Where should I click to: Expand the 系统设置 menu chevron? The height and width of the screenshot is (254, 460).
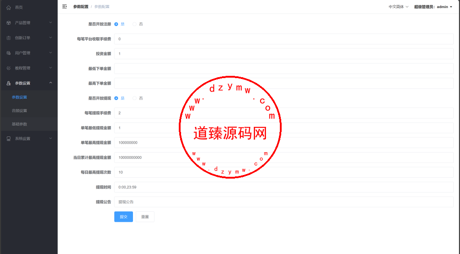(x=50, y=138)
